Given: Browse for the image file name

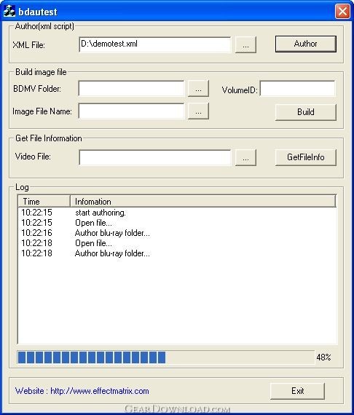Looking at the screenshot, I should point(198,111).
